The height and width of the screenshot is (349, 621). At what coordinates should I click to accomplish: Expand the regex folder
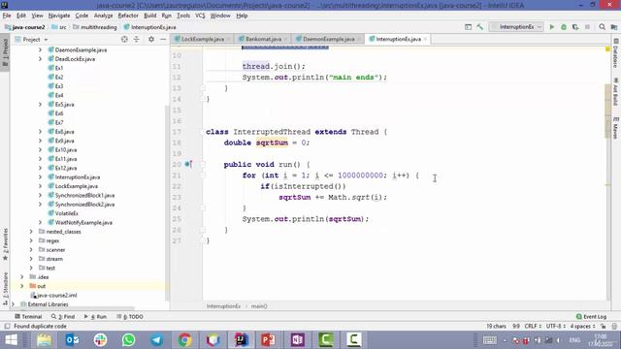click(31, 240)
